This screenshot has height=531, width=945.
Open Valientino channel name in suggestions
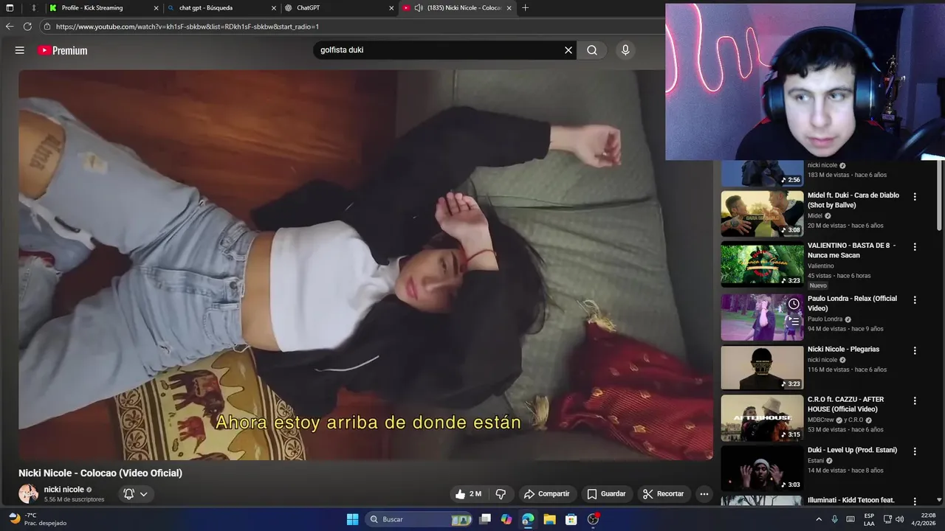(x=821, y=265)
